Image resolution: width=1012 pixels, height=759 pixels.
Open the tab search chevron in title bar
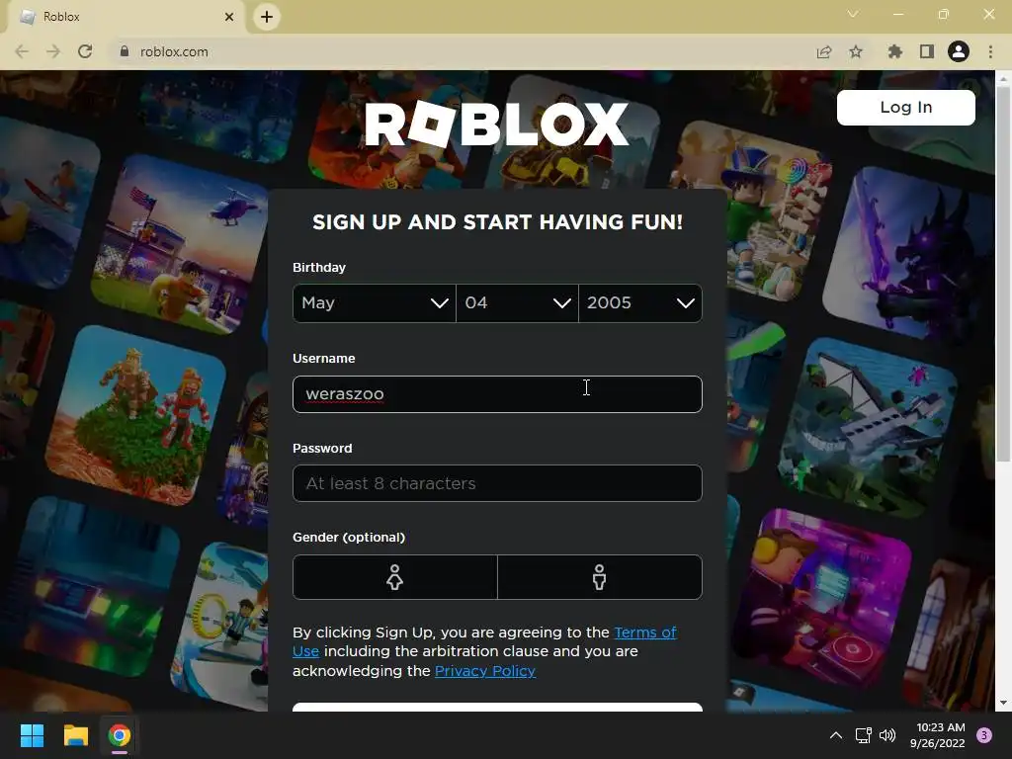click(x=853, y=14)
